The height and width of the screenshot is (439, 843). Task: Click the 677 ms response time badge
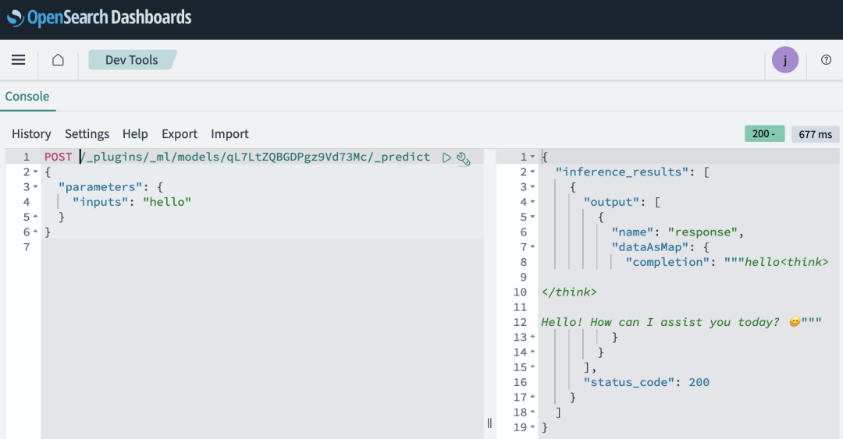coord(815,134)
